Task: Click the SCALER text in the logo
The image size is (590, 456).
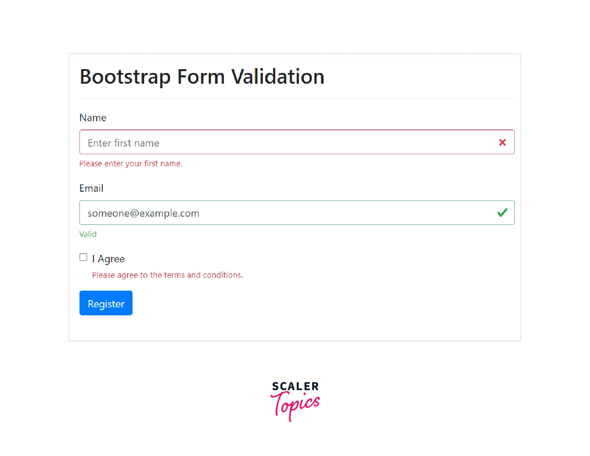Action: point(295,386)
